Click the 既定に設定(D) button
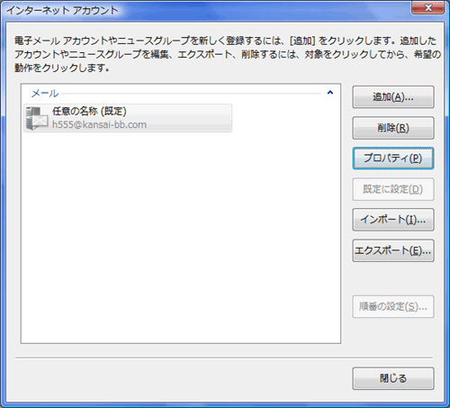 point(393,189)
